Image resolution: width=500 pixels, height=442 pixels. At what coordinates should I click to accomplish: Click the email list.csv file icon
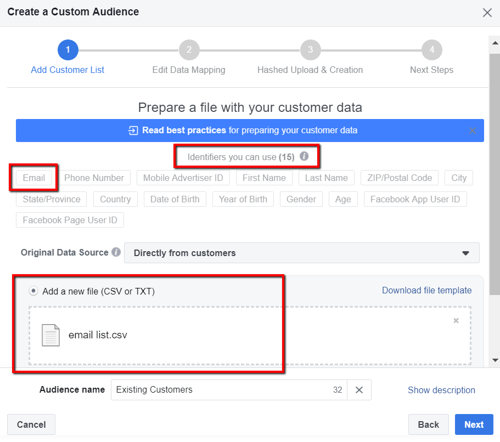coord(50,335)
